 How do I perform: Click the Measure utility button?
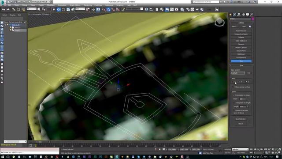(241, 44)
